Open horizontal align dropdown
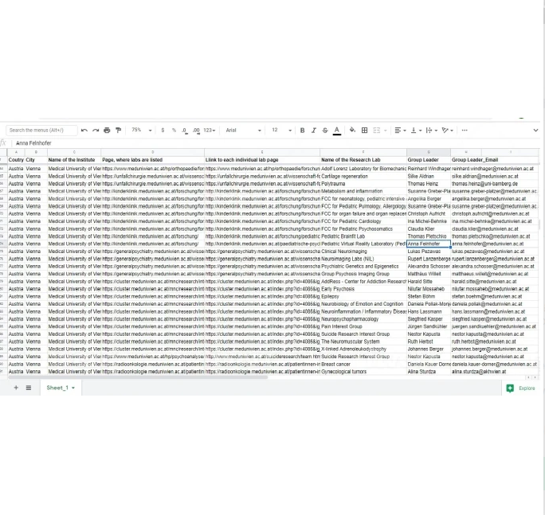545x515 pixels. [x=401, y=131]
